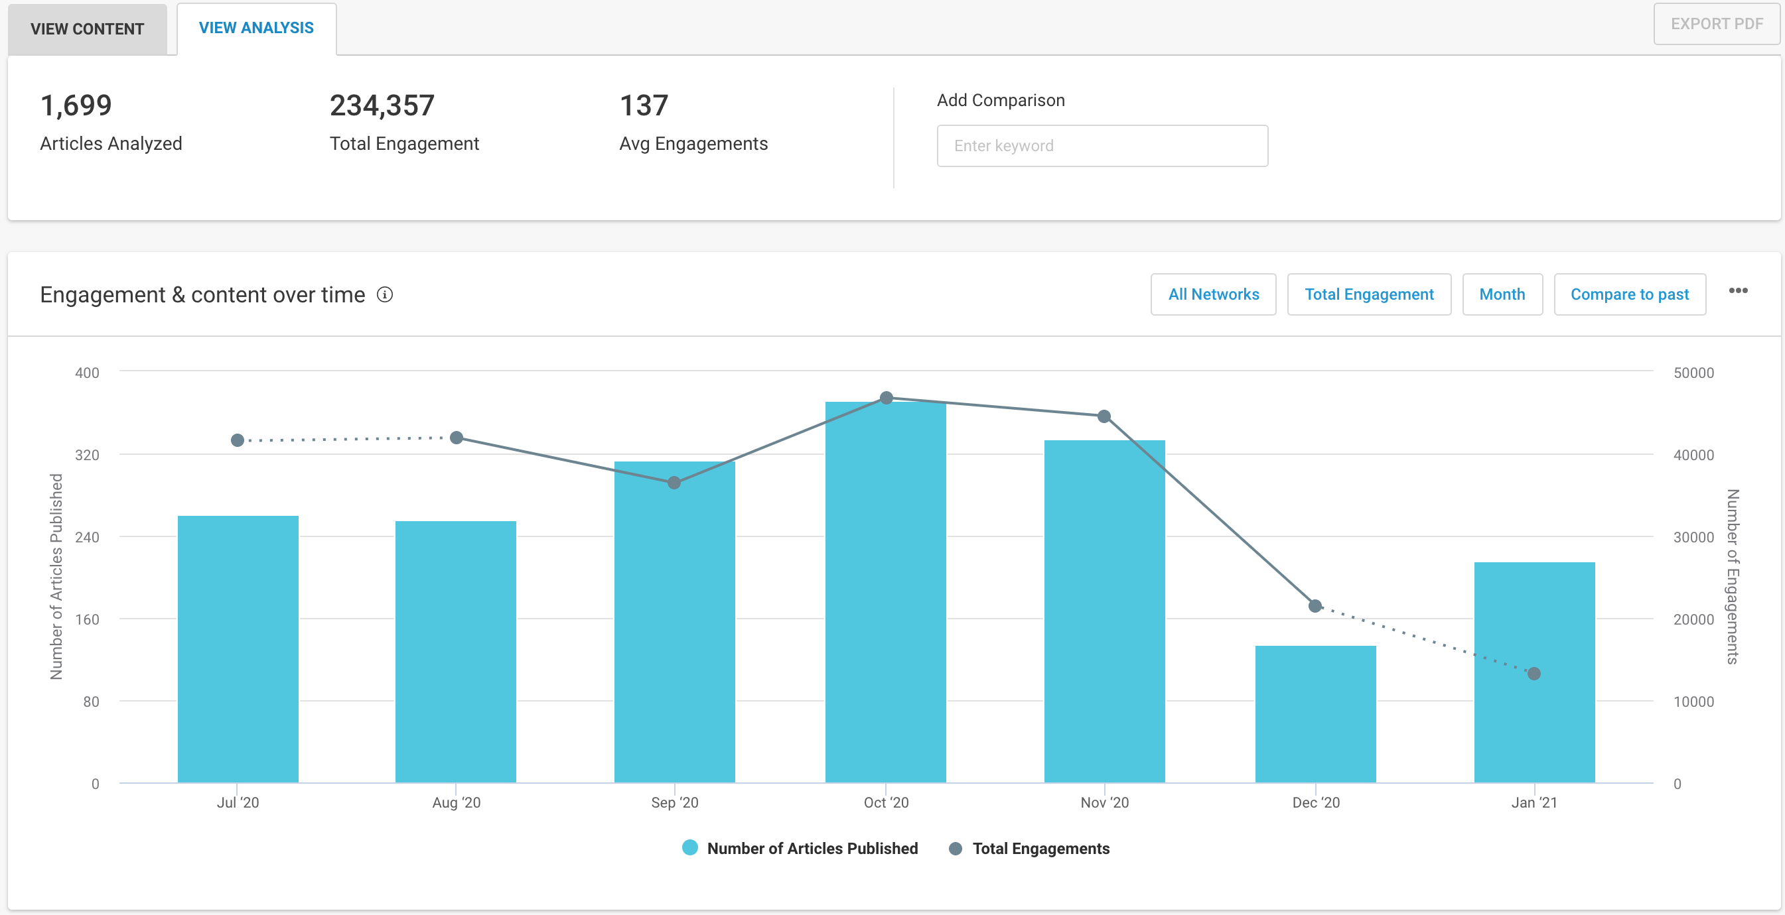Click the Dec '20 articles bar
The height and width of the screenshot is (915, 1785).
1315,714
